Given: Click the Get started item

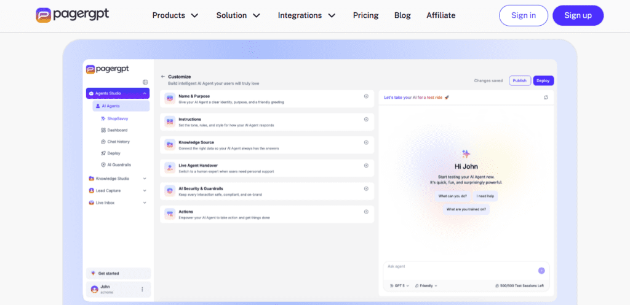Looking at the screenshot, I should click(x=118, y=273).
